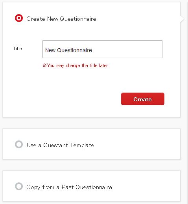This screenshot has width=188, height=204.
Task: Focus the Title input field
Action: 102,49
